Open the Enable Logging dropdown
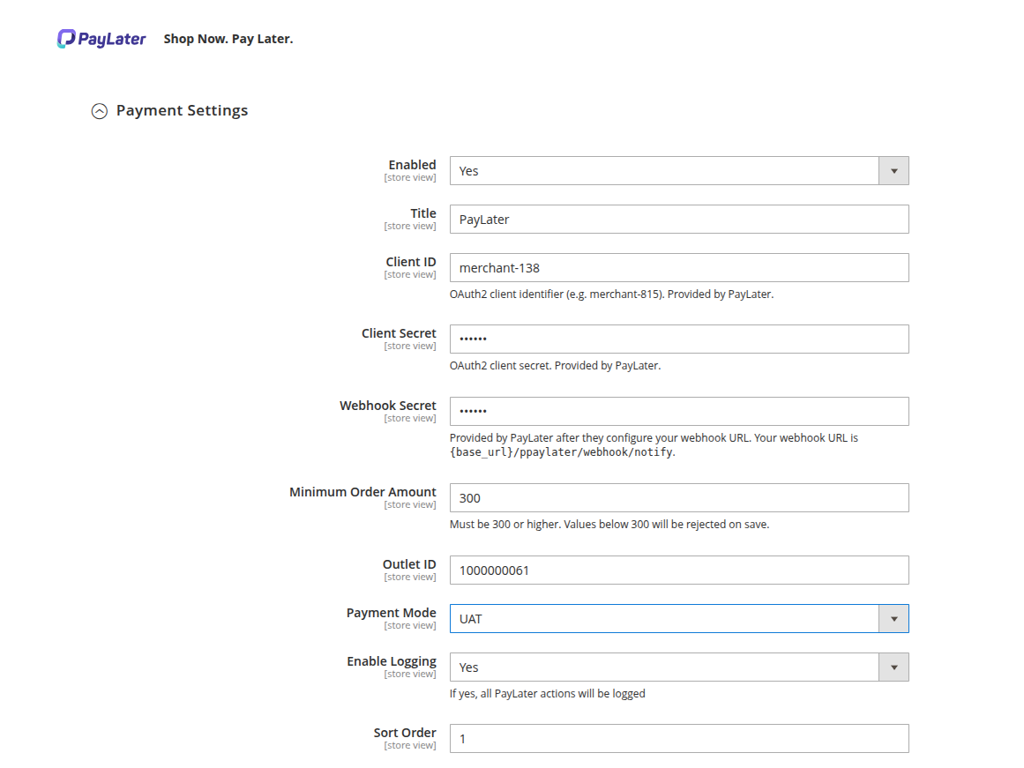 (x=679, y=667)
